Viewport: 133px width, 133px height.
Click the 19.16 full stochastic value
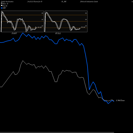(x=83, y=27)
